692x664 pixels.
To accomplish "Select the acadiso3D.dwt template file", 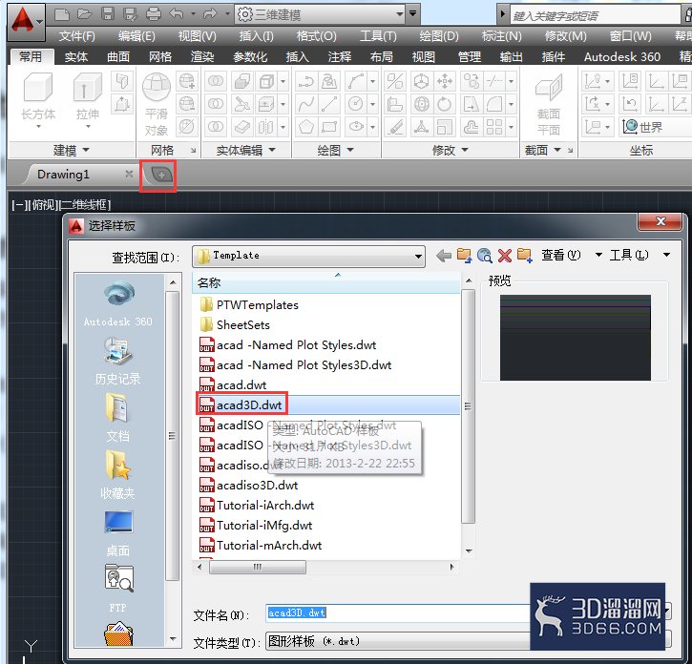I will 257,486.
